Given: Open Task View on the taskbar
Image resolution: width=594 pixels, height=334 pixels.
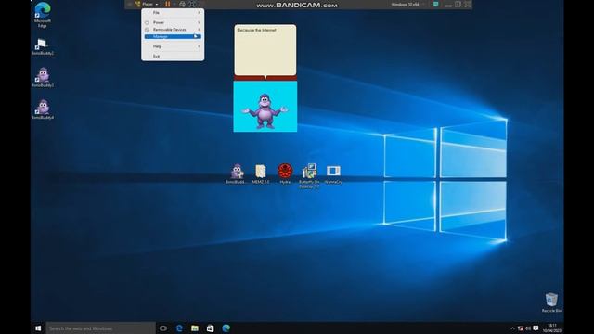Looking at the screenshot, I should pos(163,328).
